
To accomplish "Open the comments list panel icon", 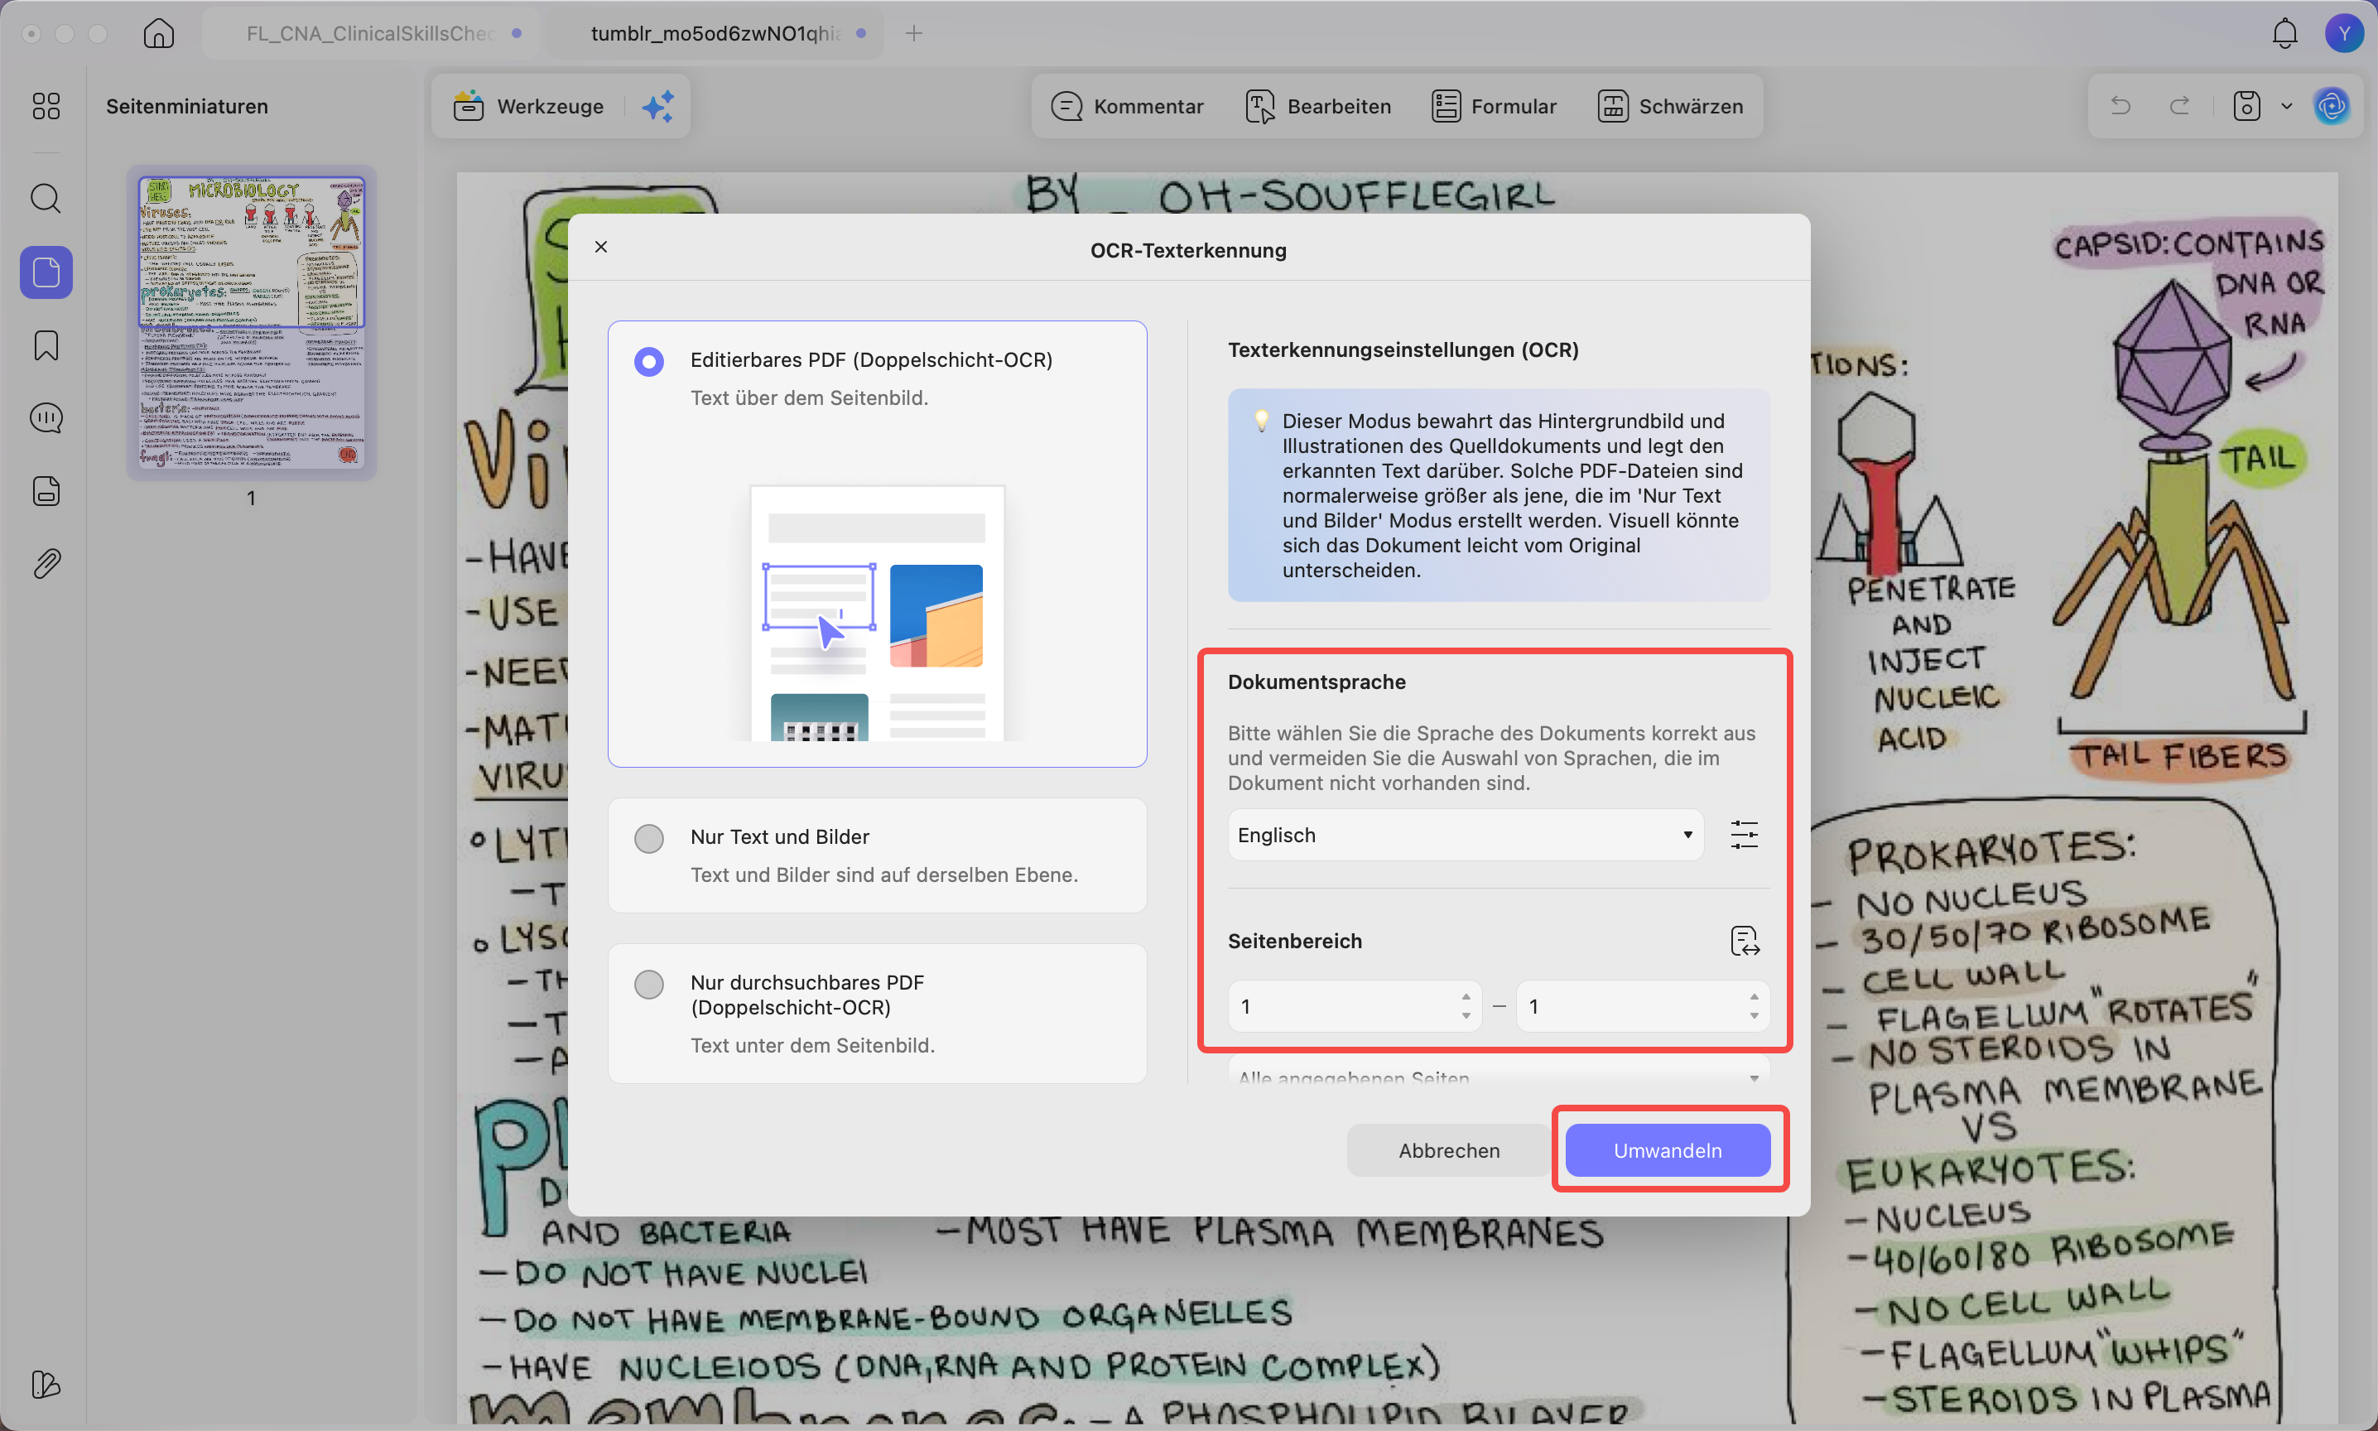I will 46,418.
